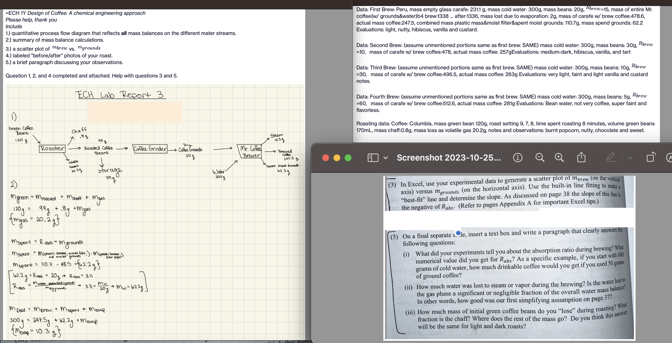The image size is (672, 343).
Task: Click the title Screenshot 2023-10-25 to rename
Action: point(448,158)
